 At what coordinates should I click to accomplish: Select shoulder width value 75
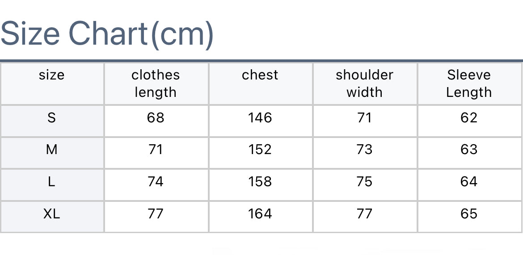point(365,182)
